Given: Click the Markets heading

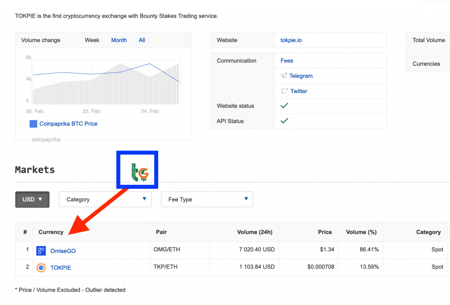Looking at the screenshot, I should [35, 169].
